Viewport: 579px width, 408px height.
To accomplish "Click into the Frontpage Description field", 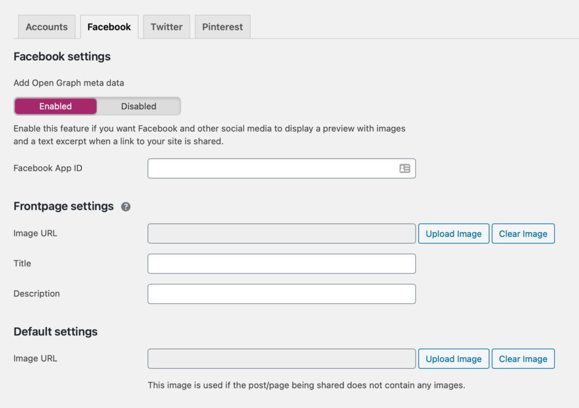I will coord(282,294).
